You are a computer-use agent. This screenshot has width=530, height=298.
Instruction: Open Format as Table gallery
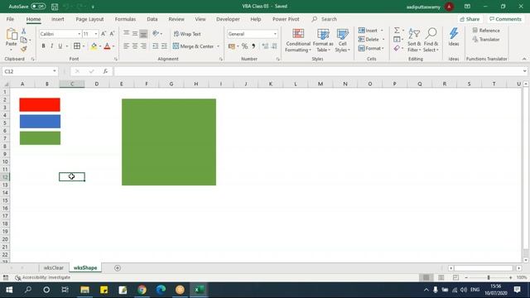click(x=323, y=41)
